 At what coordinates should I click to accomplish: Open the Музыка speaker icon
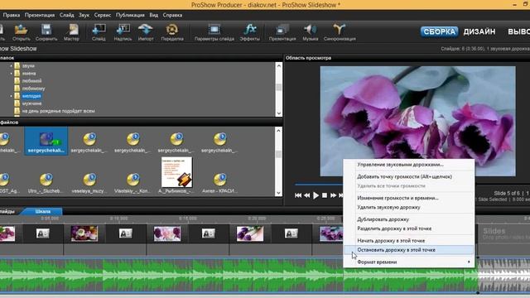[x=311, y=32]
